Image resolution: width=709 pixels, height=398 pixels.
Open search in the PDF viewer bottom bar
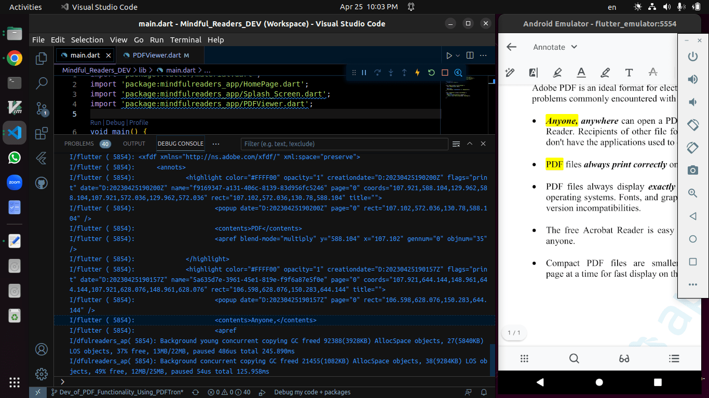(x=574, y=359)
